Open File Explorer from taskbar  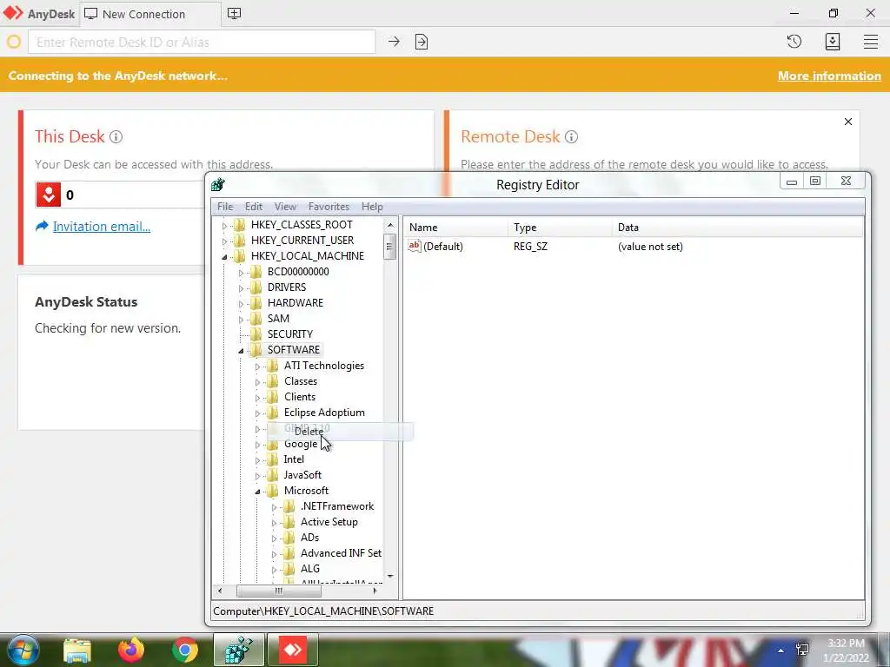(76, 650)
